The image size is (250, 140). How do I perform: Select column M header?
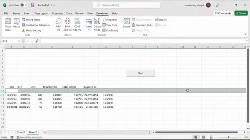(x=182, y=47)
